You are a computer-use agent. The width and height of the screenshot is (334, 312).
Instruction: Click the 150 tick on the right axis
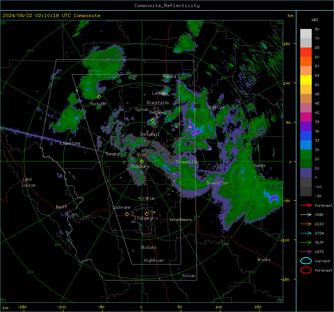[286, 44]
